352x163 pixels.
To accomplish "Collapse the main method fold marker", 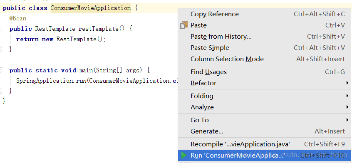I will coord(1,70).
